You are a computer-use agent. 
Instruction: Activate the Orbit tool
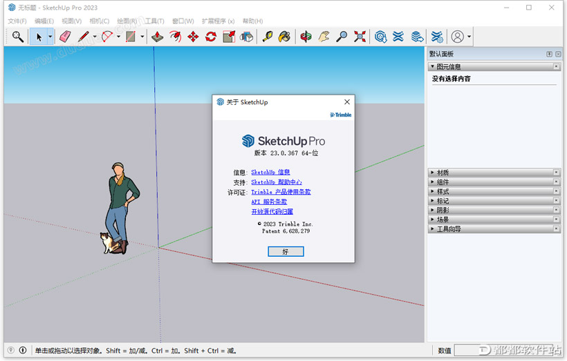pyautogui.click(x=306, y=37)
